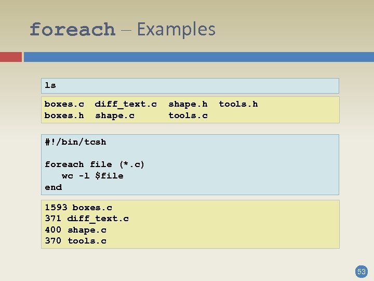Select the "400 shape.c" output line

[76, 230]
